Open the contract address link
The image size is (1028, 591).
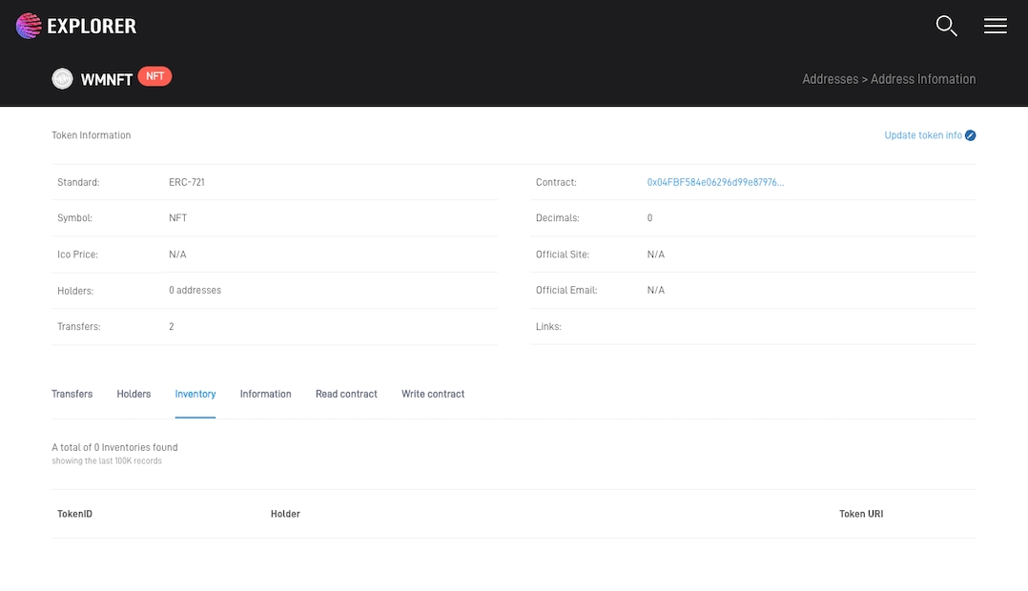(715, 182)
